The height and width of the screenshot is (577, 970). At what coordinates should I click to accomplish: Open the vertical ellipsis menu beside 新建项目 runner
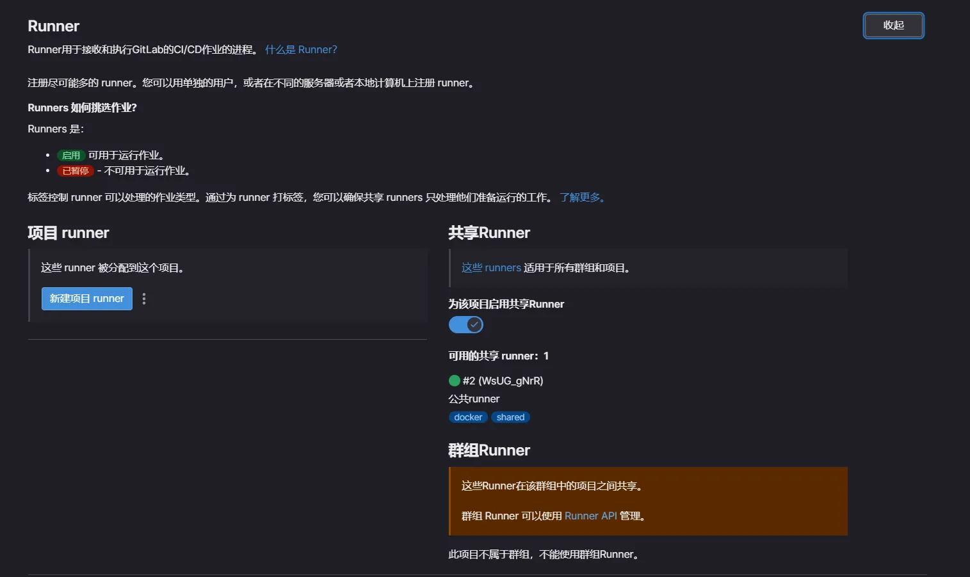[x=144, y=299]
